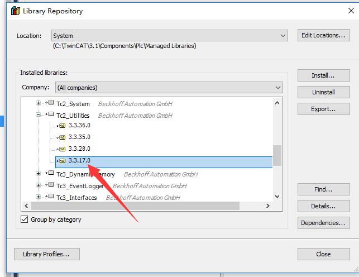Screen dimensions: 359x277
Task: Click the Export button
Action: click(323, 109)
